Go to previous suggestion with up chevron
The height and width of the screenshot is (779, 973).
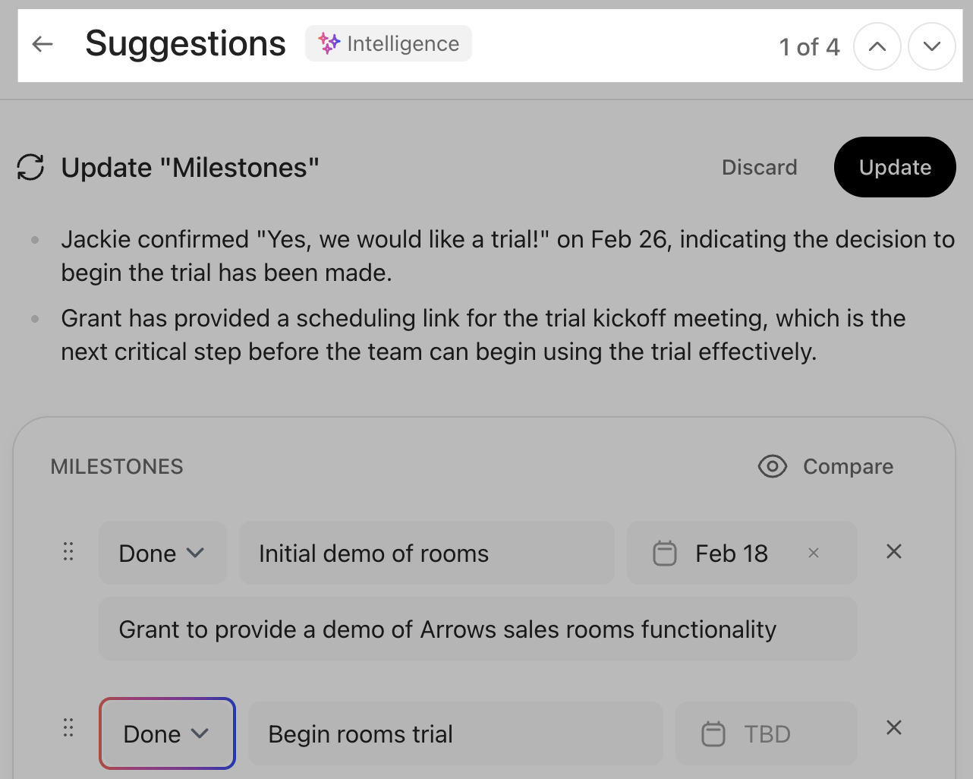pyautogui.click(x=877, y=46)
